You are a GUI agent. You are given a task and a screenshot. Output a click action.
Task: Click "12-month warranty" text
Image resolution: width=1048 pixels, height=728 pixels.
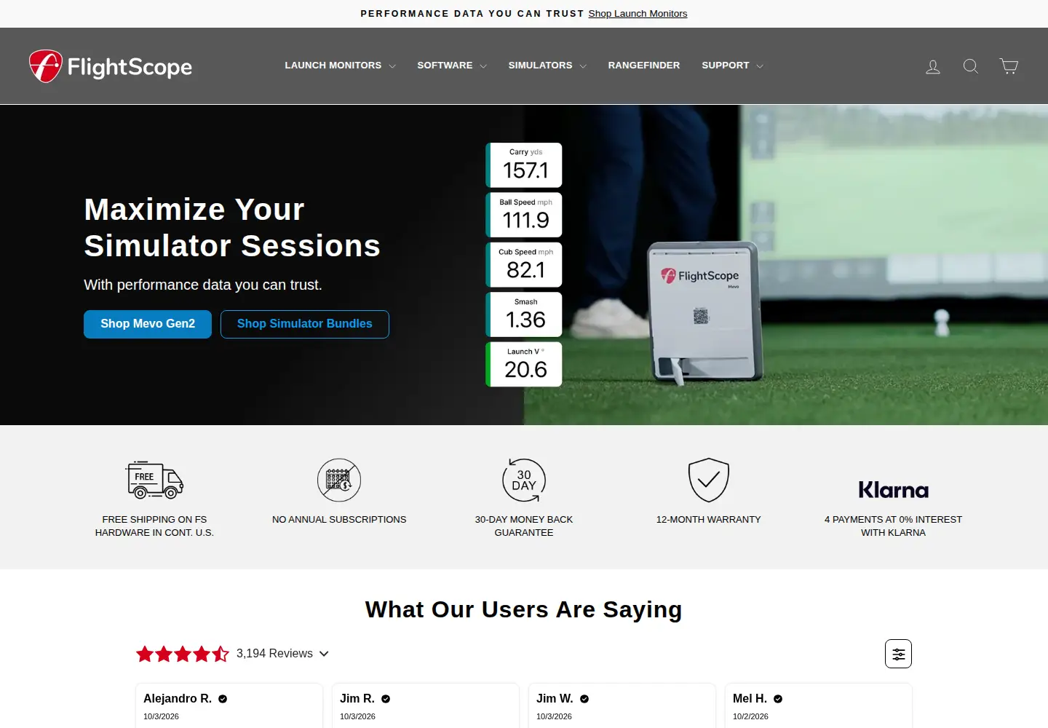click(x=709, y=520)
